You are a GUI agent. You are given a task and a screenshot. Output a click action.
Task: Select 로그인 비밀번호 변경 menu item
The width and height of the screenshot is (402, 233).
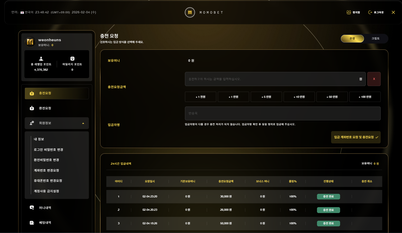click(x=49, y=150)
